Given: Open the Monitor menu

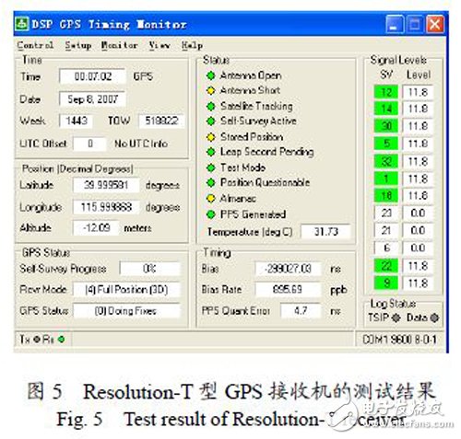Looking at the screenshot, I should pos(119,45).
